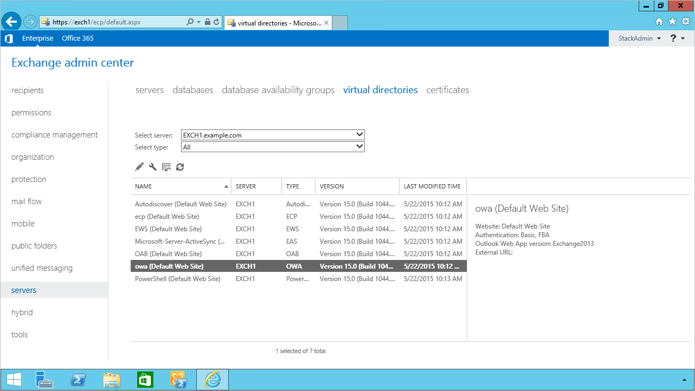Screen dimensions: 695x391
Task: Go back with the browser Back arrow
Action: click(11, 22)
